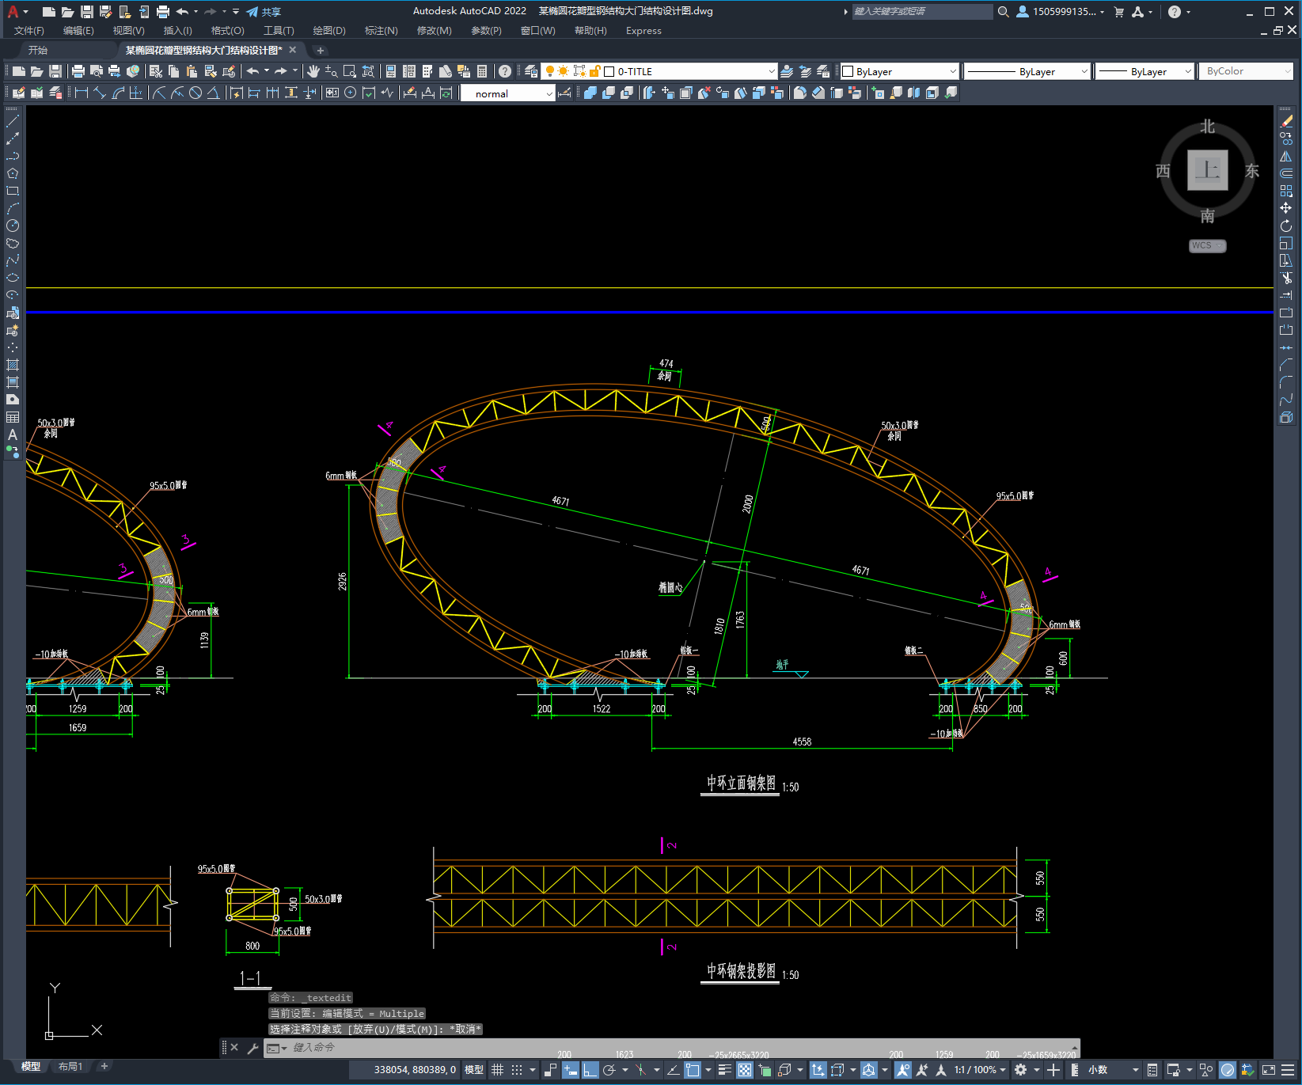Click the Pan hand tool

tap(313, 71)
